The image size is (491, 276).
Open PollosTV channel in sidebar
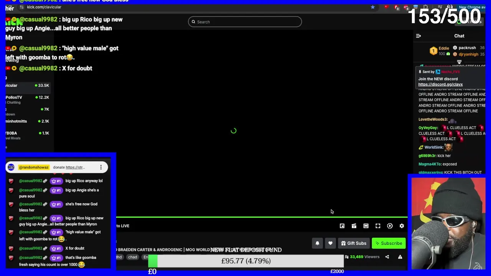27,100
